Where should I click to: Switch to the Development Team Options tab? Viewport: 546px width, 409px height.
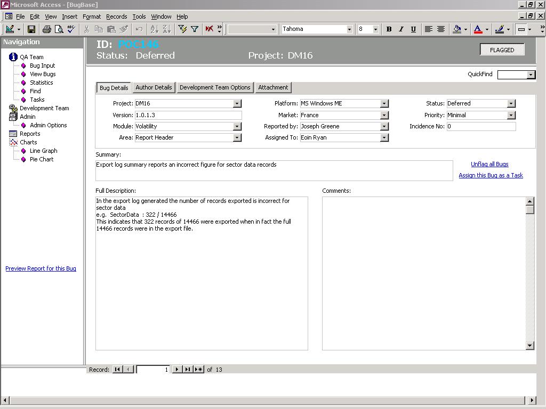(215, 88)
